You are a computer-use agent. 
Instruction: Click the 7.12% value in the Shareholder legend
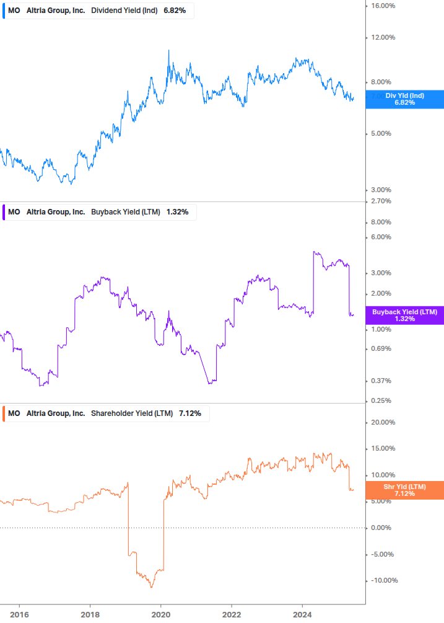190,413
